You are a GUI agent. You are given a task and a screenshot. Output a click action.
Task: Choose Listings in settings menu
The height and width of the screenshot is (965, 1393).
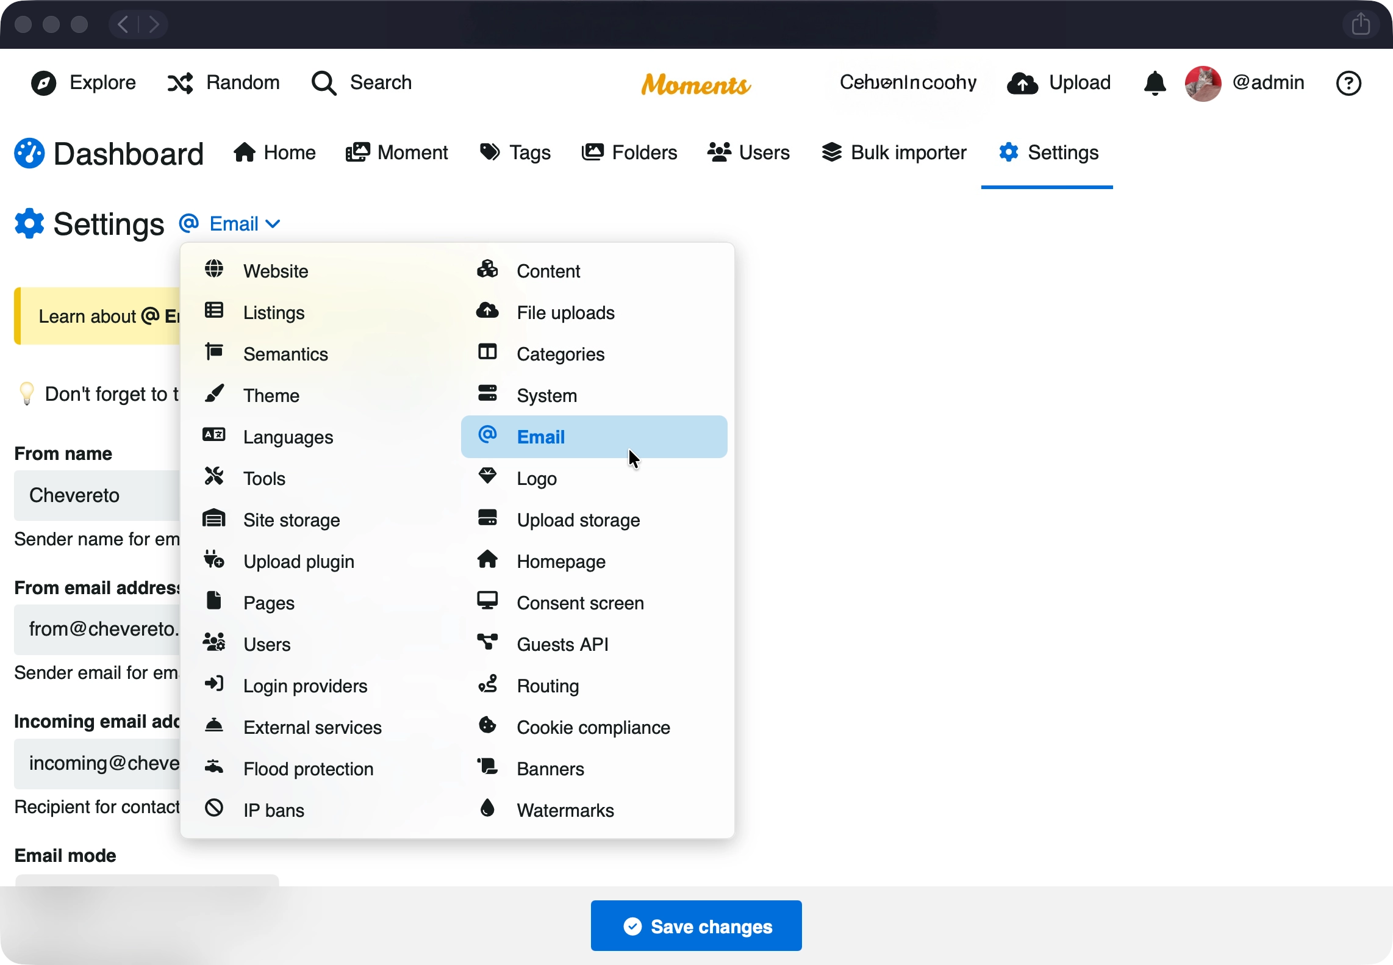tap(274, 313)
